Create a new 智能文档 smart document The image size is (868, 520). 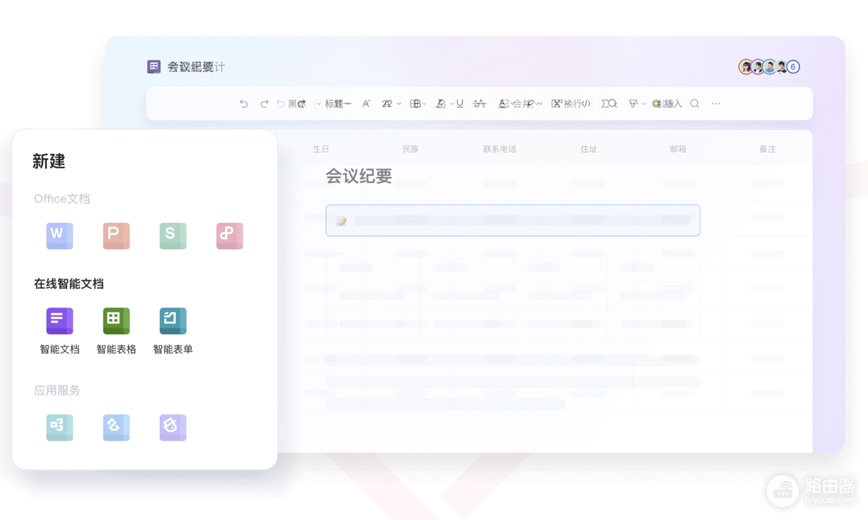(x=59, y=331)
